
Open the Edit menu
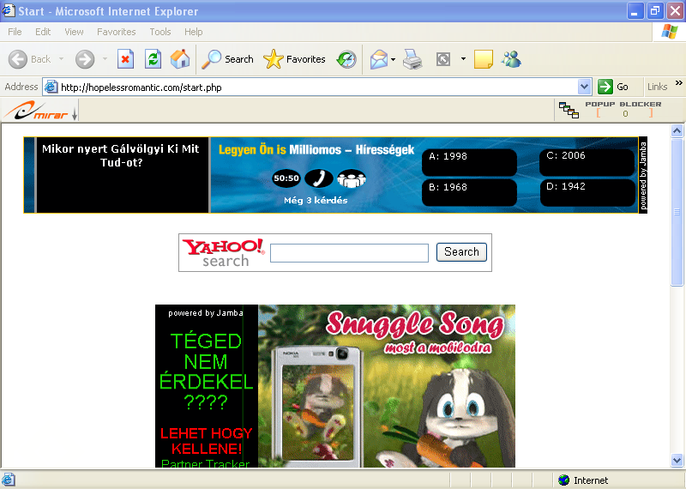(43, 32)
